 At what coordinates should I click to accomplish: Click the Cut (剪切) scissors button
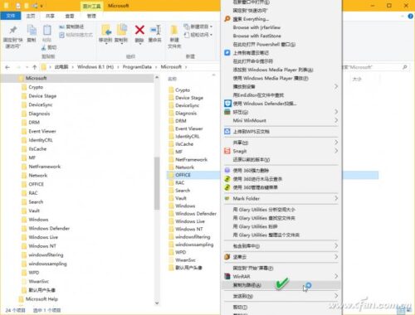coord(49,47)
